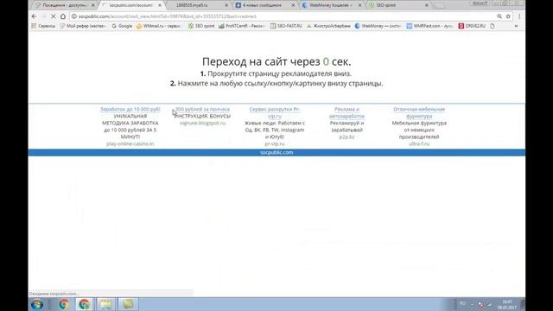Click the zoom magnifier icon in address bar

pos(499,16)
